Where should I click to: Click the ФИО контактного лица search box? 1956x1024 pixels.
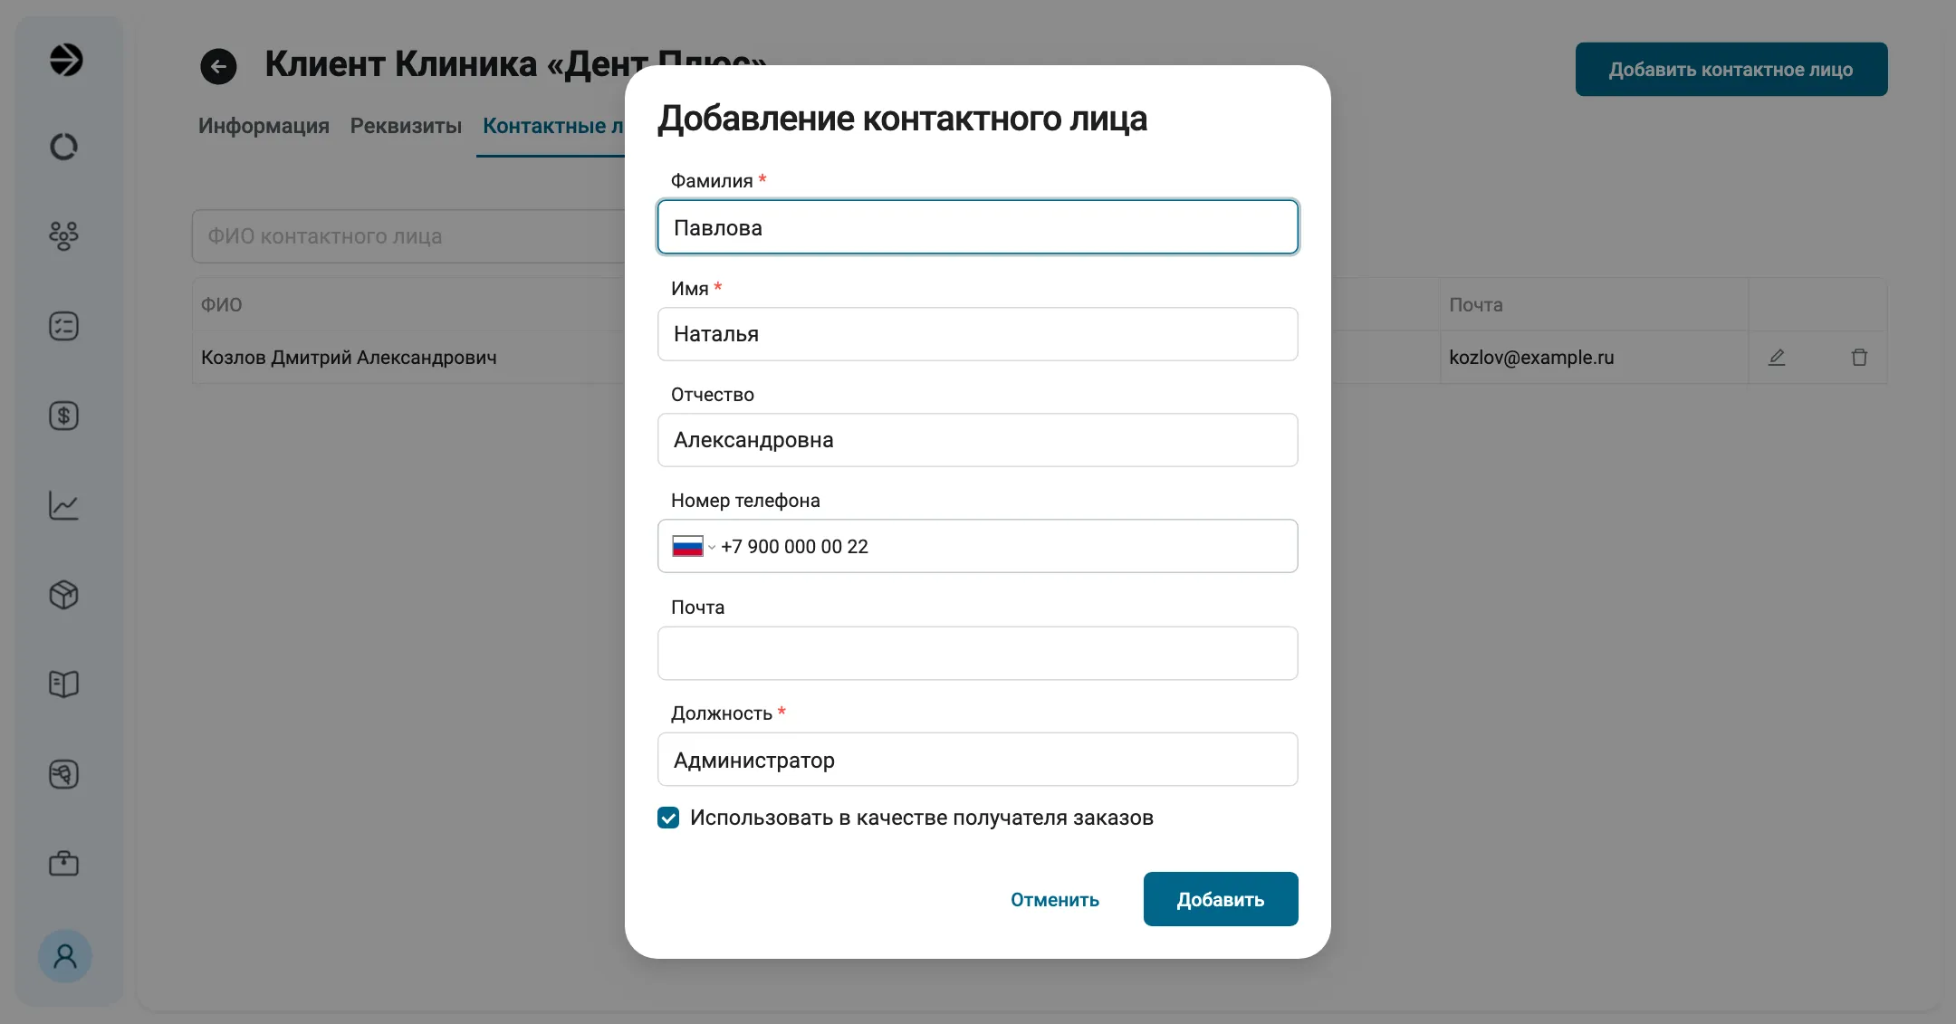pyautogui.click(x=408, y=236)
